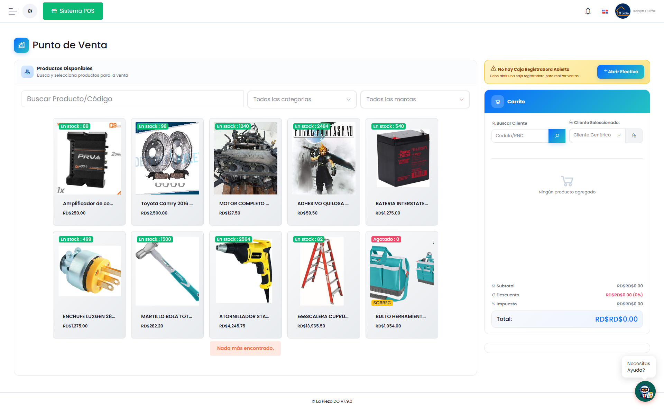The height and width of the screenshot is (410, 664).
Task: Click price RD$4,245.75 on drill card
Action: [232, 326]
